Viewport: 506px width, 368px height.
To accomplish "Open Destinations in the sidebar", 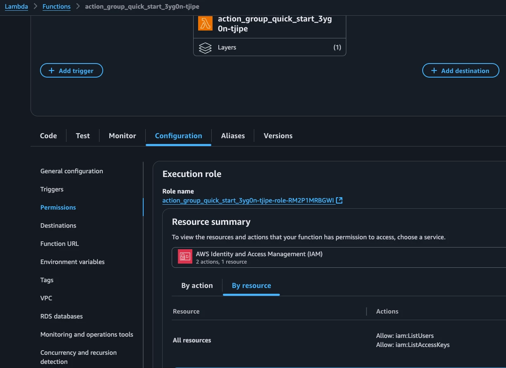I will coord(58,226).
